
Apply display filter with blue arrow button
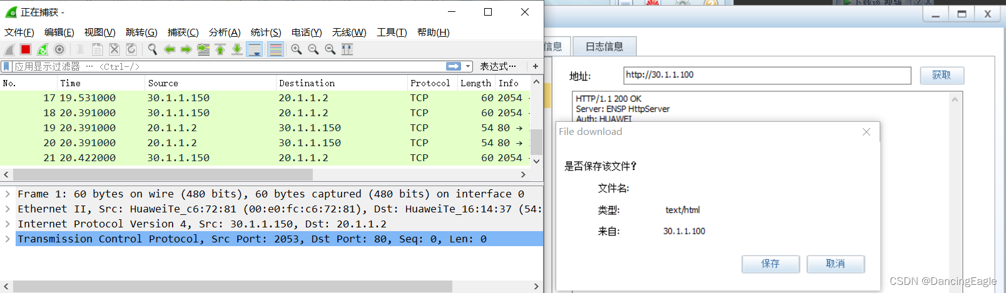point(454,66)
